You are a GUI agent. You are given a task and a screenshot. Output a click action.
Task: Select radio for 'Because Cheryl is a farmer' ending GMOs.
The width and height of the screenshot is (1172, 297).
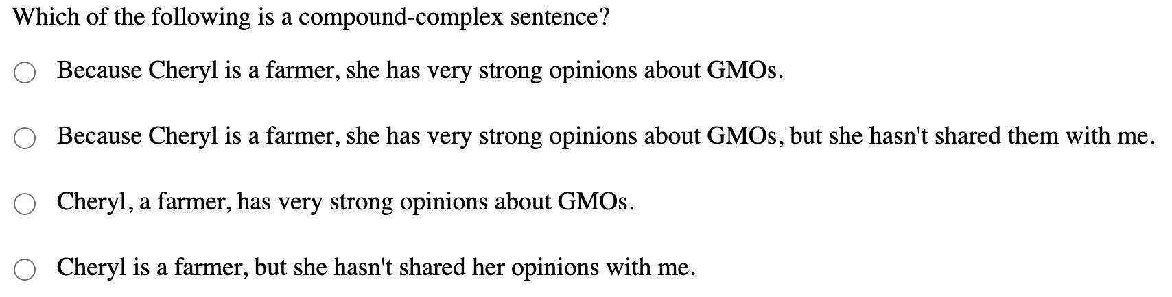point(25,73)
